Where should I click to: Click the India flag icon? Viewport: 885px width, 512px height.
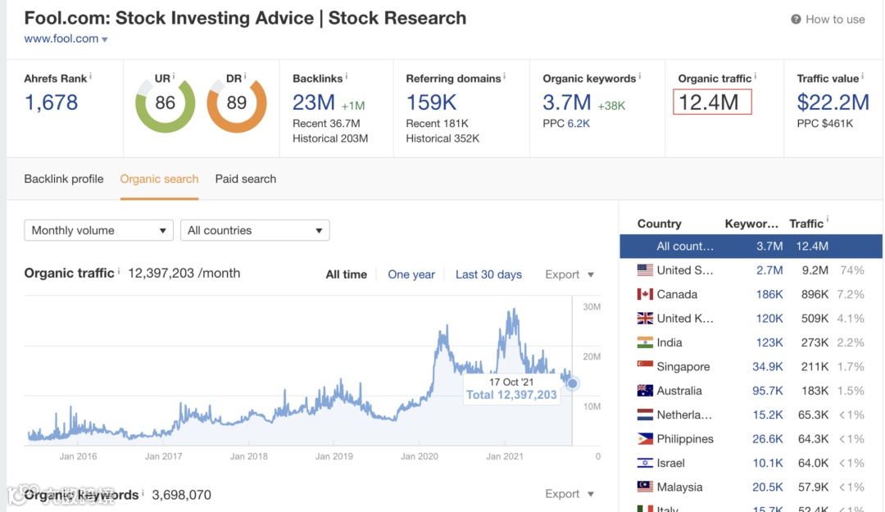[645, 342]
